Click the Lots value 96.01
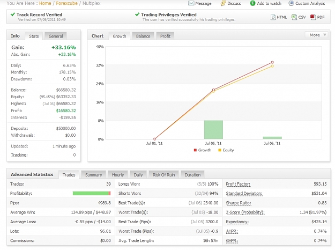 pos(106,231)
